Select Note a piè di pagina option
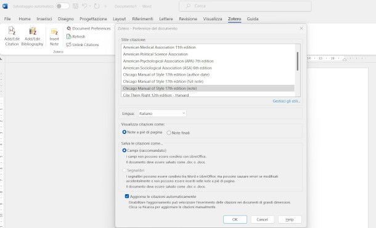Image resolution: width=376 pixels, height=228 pixels. tap(142, 132)
